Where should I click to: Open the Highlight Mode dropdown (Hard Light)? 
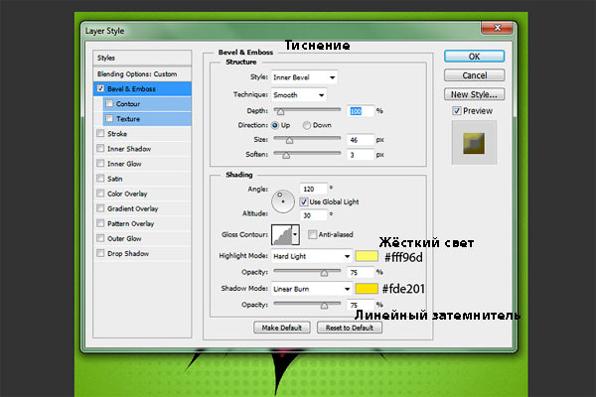coord(311,256)
